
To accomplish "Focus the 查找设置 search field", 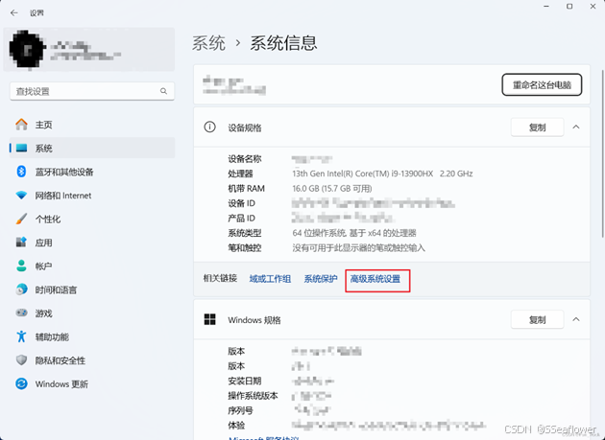I will click(x=92, y=91).
